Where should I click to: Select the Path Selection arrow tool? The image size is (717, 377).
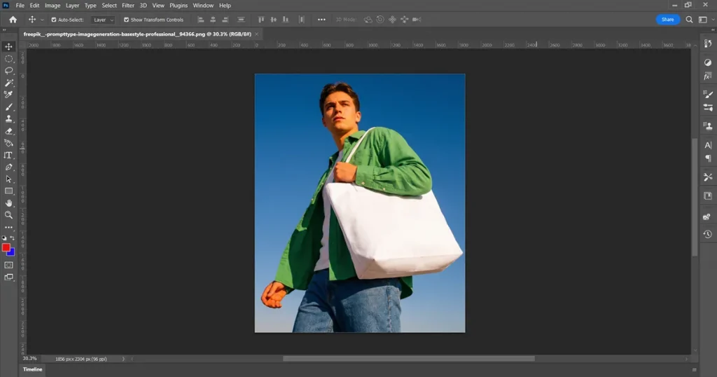click(x=8, y=179)
